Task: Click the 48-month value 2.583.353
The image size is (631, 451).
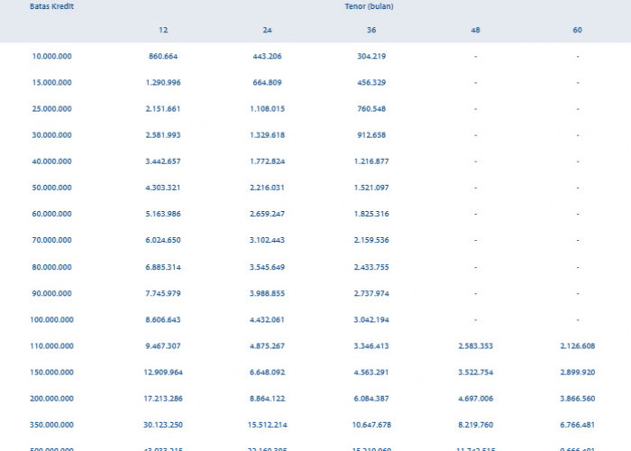Action: click(475, 345)
